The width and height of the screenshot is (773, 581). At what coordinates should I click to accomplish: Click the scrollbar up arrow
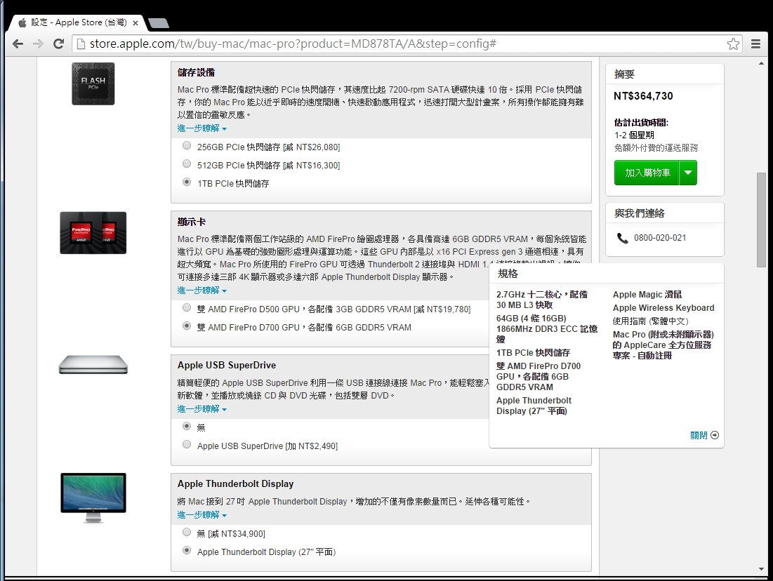[x=761, y=64]
